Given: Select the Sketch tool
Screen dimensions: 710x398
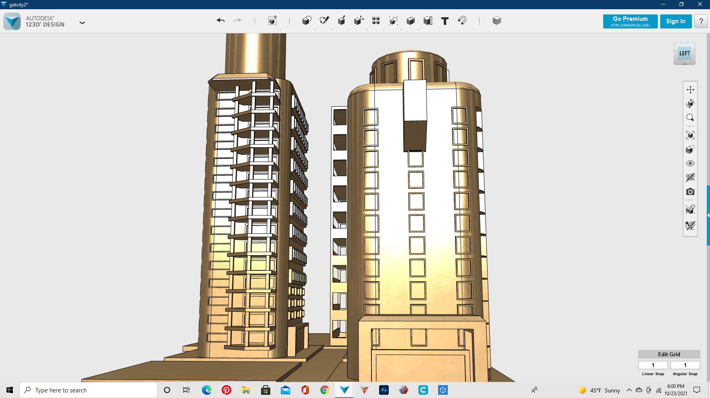Looking at the screenshot, I should (324, 20).
